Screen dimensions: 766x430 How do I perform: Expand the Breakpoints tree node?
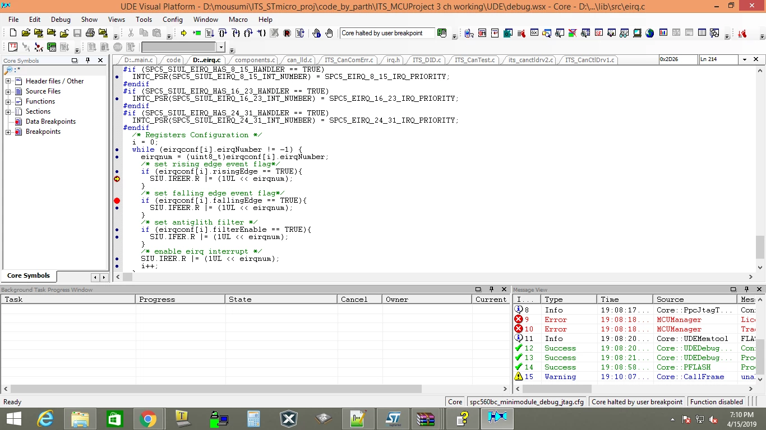coord(8,132)
